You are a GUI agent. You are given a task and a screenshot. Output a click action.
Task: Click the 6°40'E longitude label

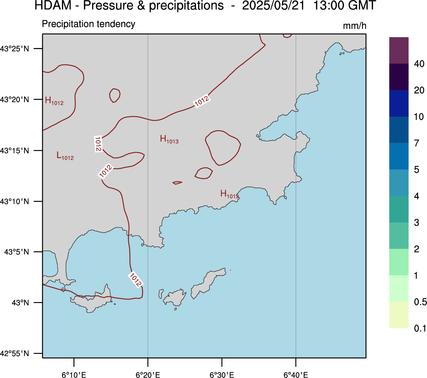point(296,375)
